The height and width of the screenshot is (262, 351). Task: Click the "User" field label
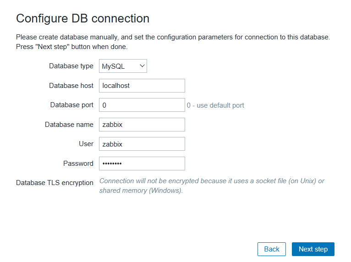pyautogui.click(x=86, y=144)
